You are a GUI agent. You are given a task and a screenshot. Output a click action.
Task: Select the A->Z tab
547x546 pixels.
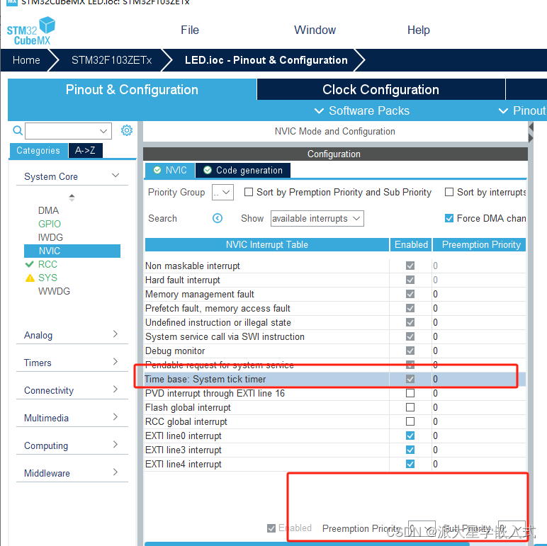click(x=85, y=151)
